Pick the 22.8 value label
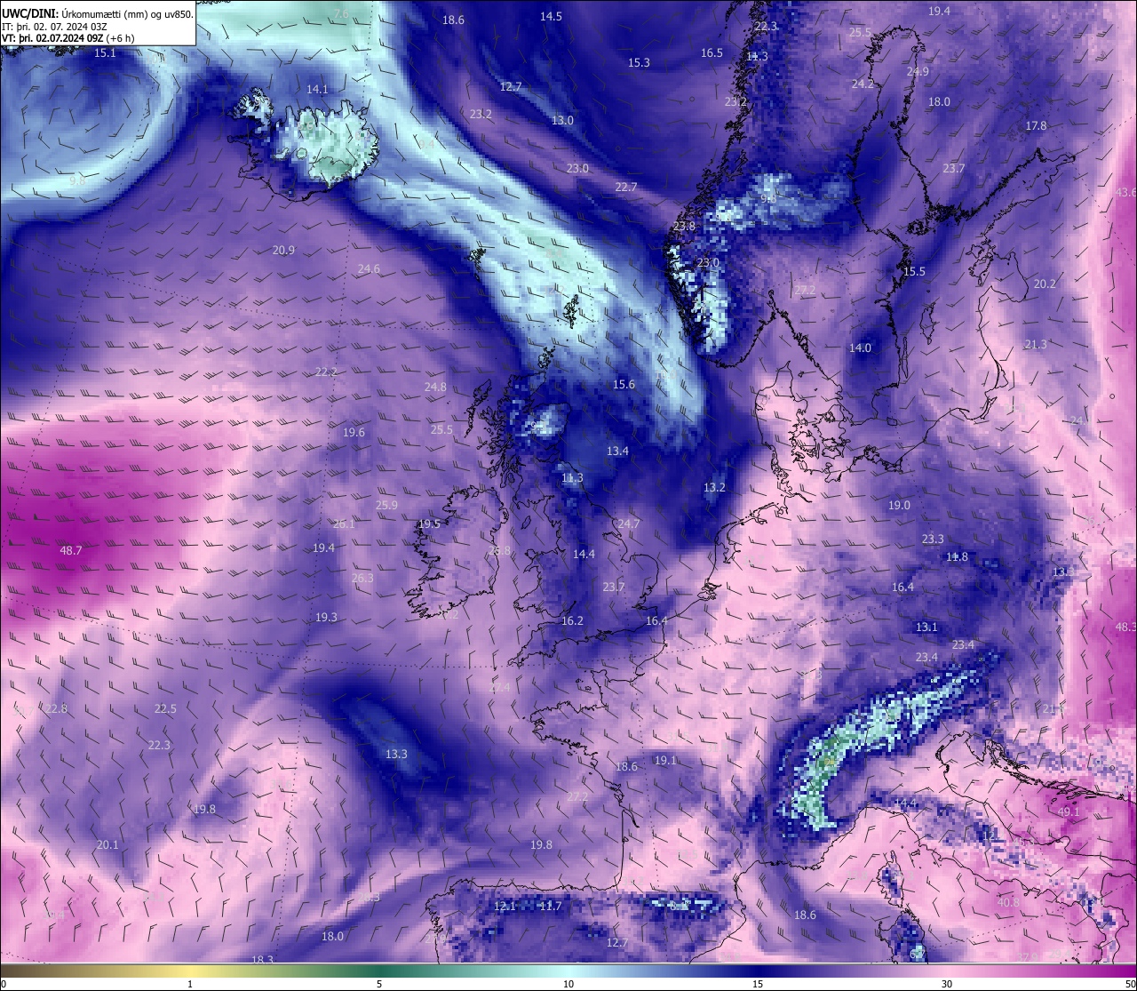 pyautogui.click(x=56, y=708)
